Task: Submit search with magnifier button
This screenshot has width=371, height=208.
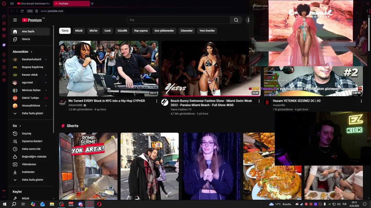Action: (236, 20)
